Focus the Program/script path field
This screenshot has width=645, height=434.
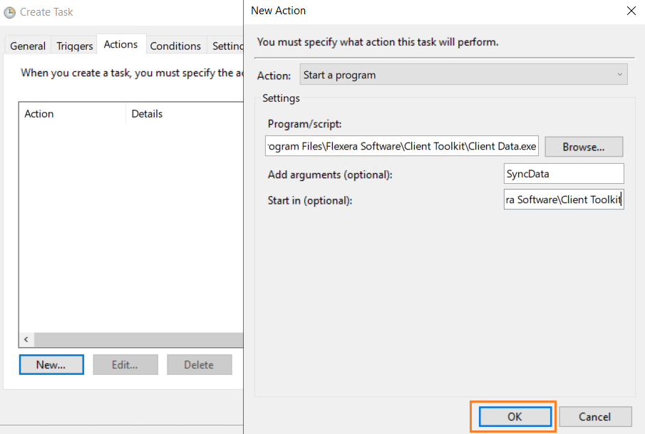(402, 147)
